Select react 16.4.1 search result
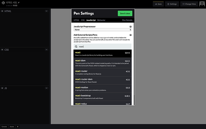This screenshot has width=206, height=129. point(102,54)
